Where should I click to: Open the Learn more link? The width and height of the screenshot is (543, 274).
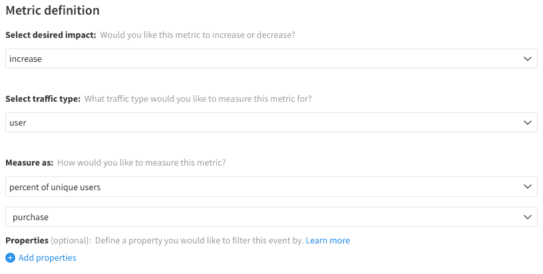click(327, 240)
